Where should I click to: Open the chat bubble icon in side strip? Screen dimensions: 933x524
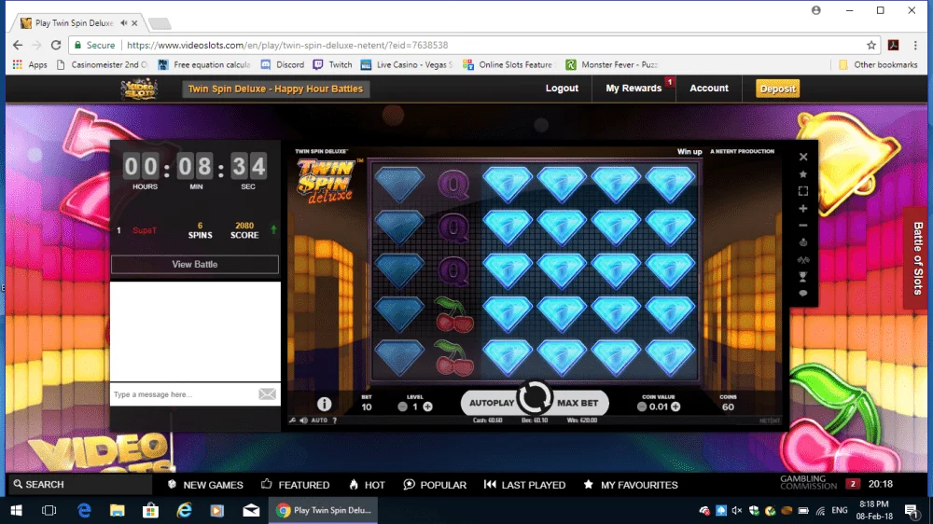(x=803, y=293)
